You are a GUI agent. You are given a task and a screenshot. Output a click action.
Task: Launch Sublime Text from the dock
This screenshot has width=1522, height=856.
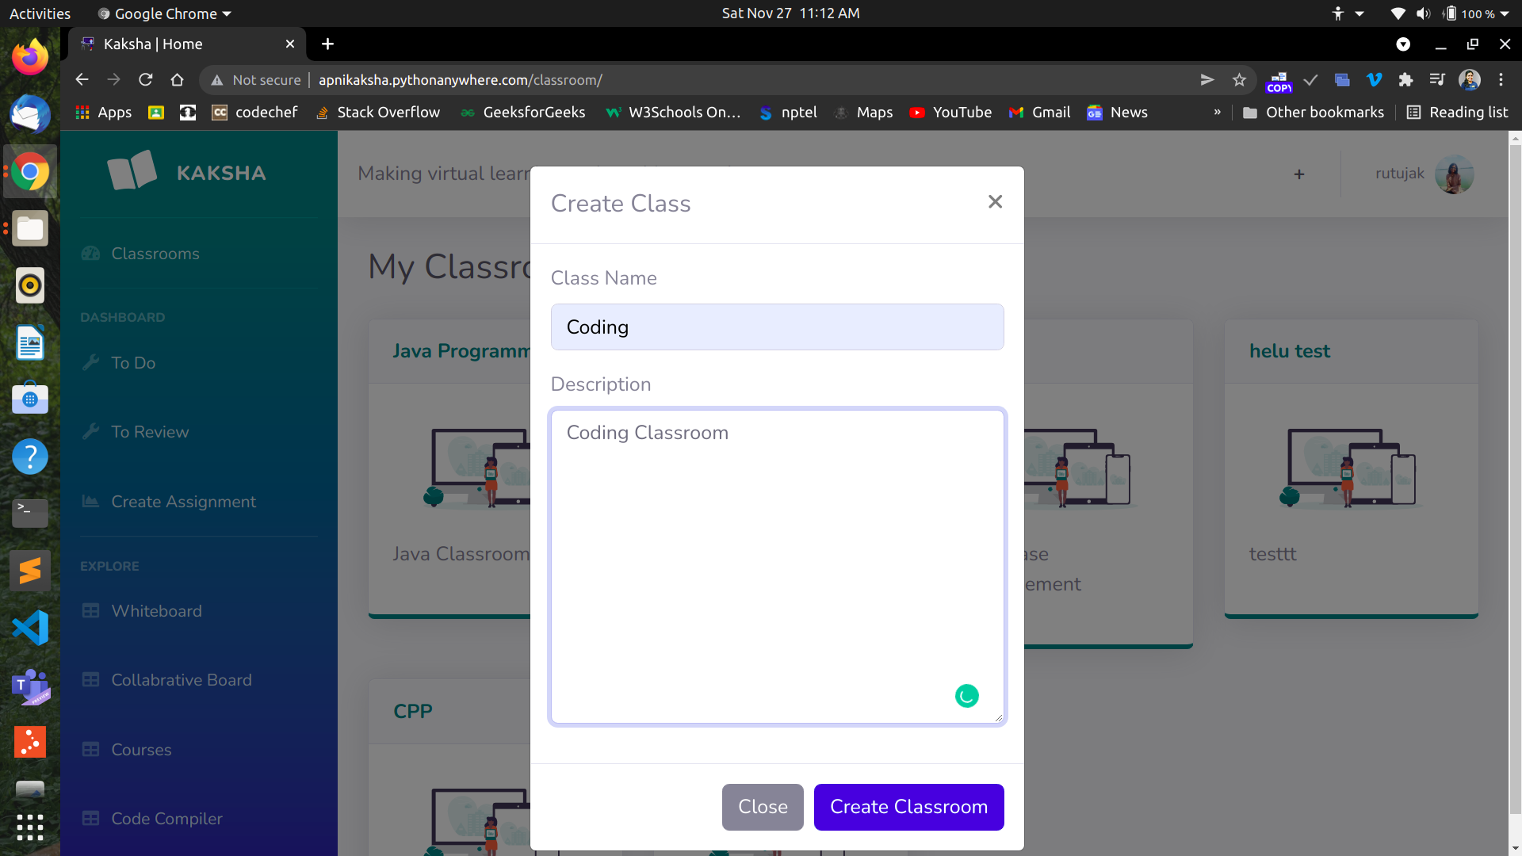point(30,571)
